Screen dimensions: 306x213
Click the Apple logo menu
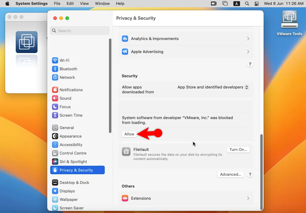click(x=8, y=4)
